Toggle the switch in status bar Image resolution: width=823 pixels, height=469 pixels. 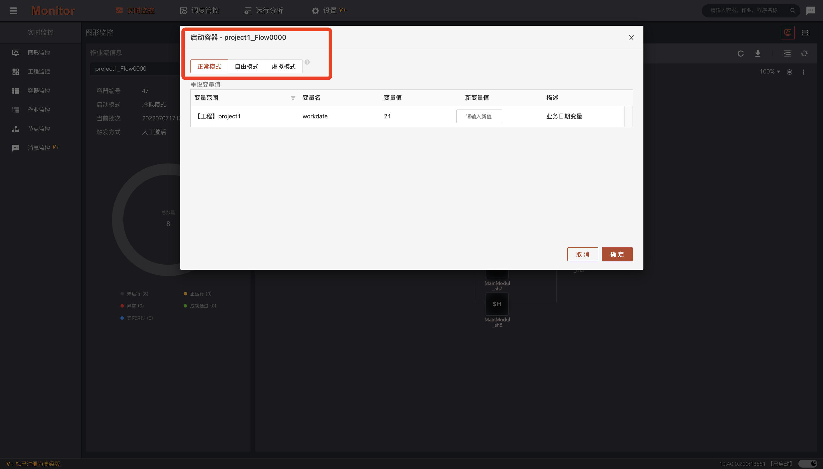pyautogui.click(x=807, y=464)
